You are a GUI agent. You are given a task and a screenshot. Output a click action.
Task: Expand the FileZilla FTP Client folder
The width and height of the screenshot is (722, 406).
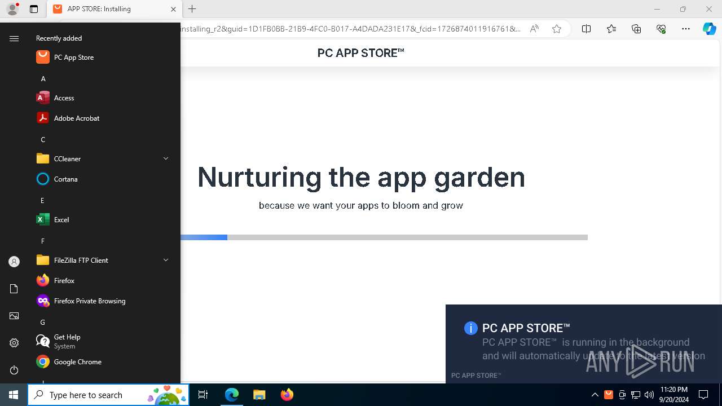pyautogui.click(x=166, y=260)
